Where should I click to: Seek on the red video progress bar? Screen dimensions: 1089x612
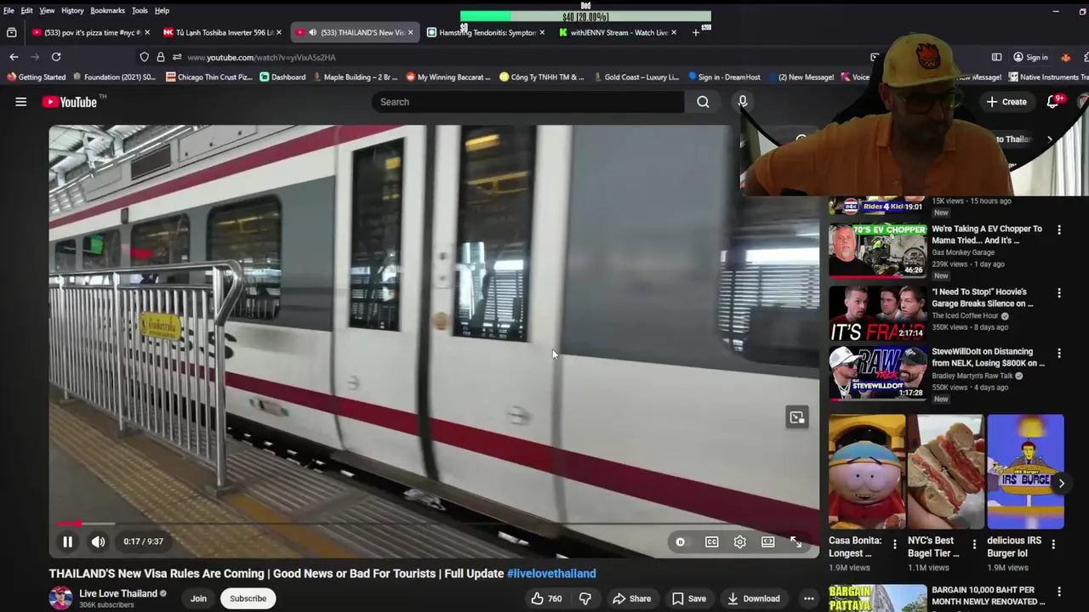434,524
